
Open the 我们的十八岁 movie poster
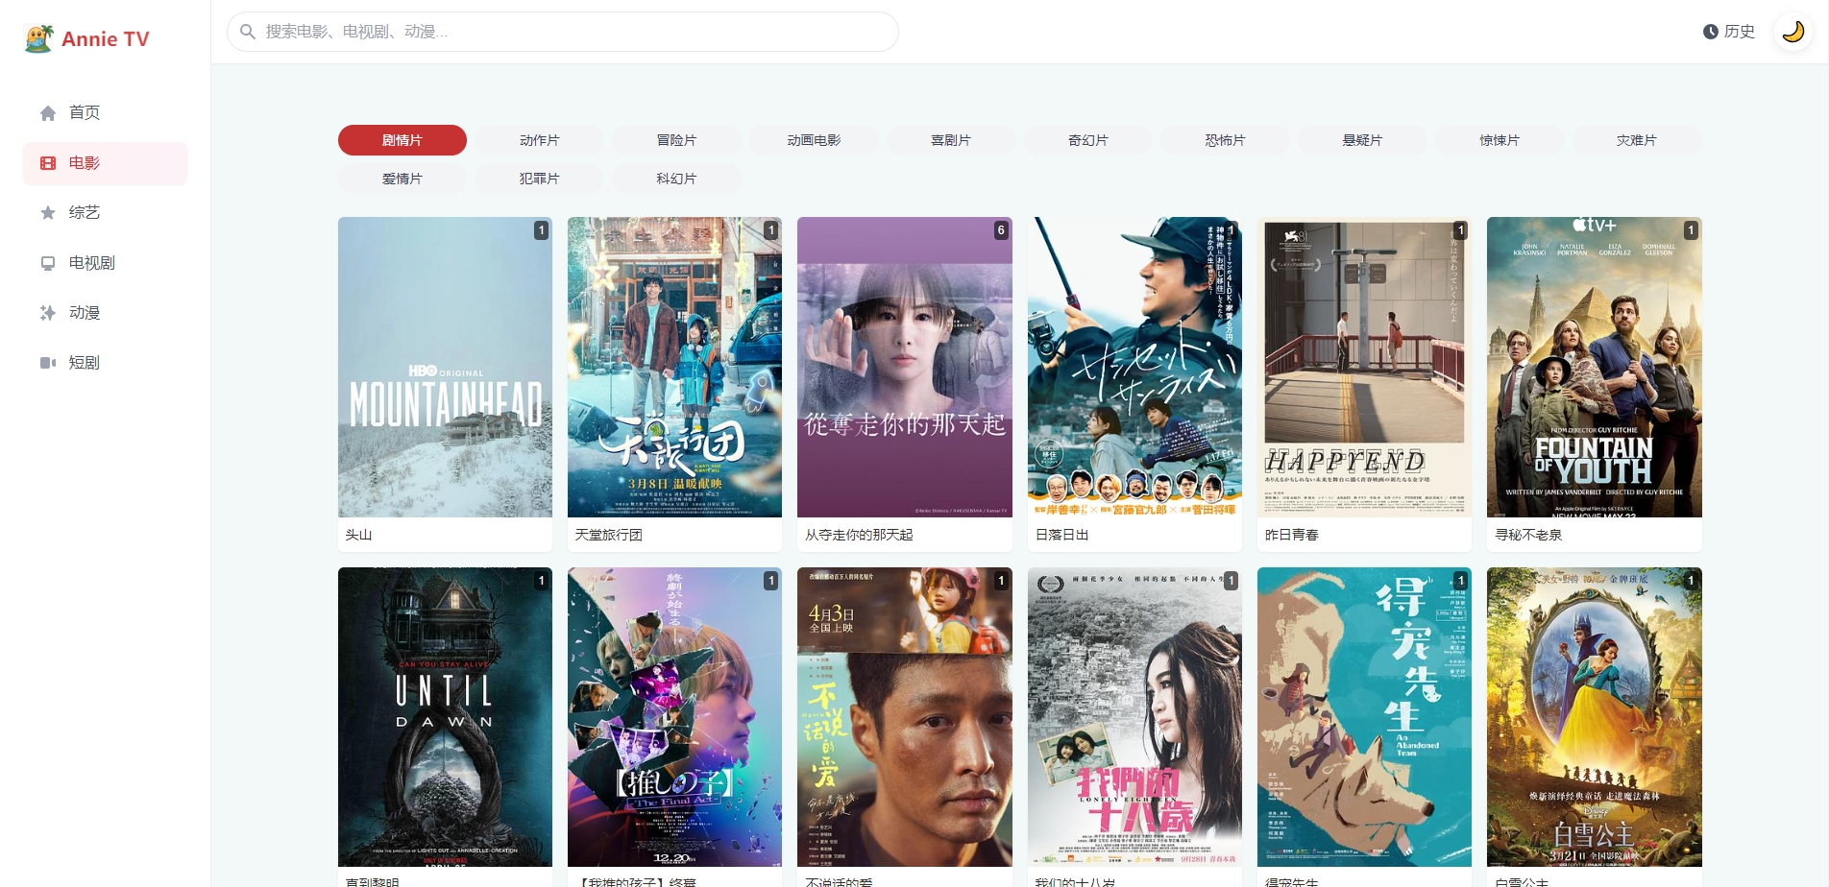tap(1134, 717)
